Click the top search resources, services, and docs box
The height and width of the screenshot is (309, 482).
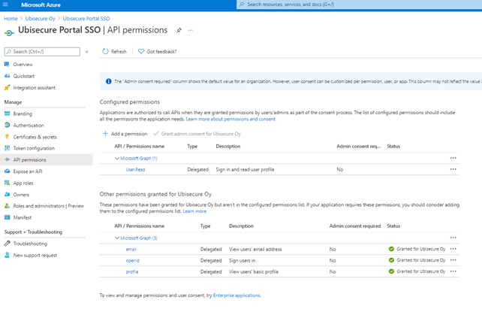359,5
